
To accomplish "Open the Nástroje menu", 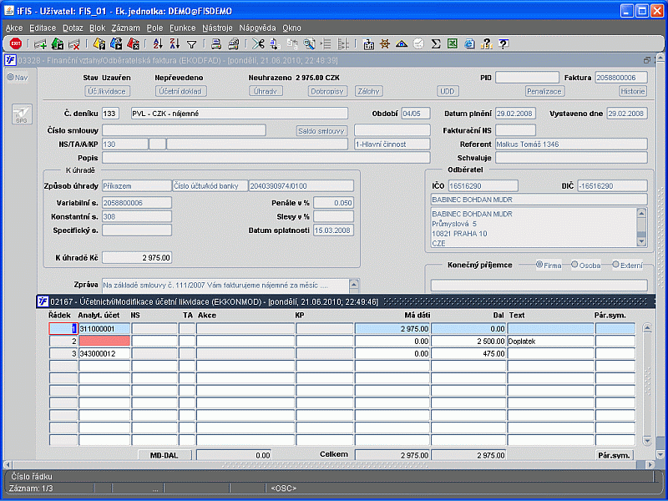I will pos(215,28).
